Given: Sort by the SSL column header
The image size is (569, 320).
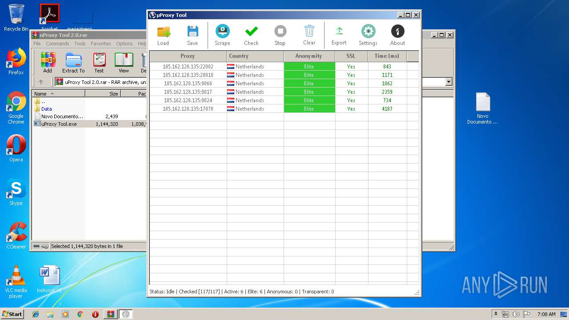Looking at the screenshot, I should click(352, 56).
